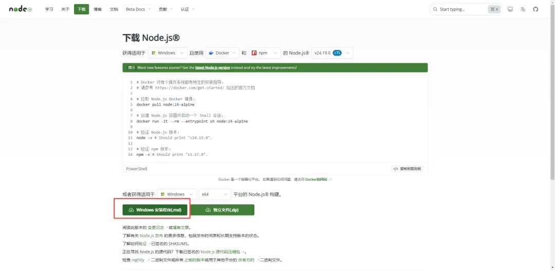Open the 关于 nav item
The height and width of the screenshot is (270, 555).
[65, 9]
